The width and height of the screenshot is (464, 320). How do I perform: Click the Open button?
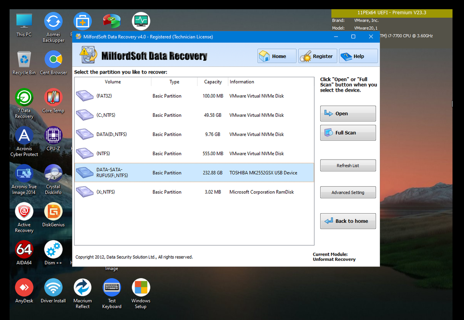point(348,114)
